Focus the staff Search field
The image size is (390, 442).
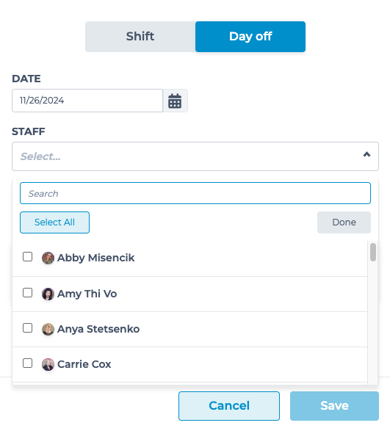(195, 193)
